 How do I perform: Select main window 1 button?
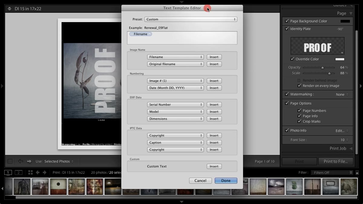(8, 173)
